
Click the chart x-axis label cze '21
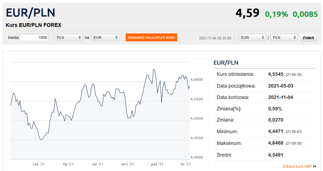pos(39,164)
